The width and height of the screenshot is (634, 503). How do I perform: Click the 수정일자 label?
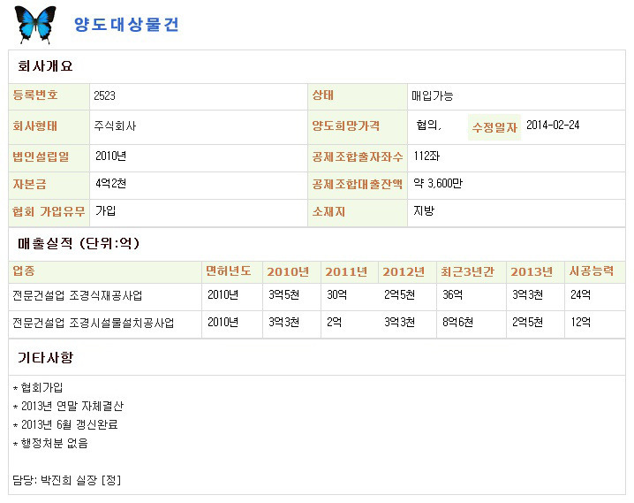pos(494,127)
